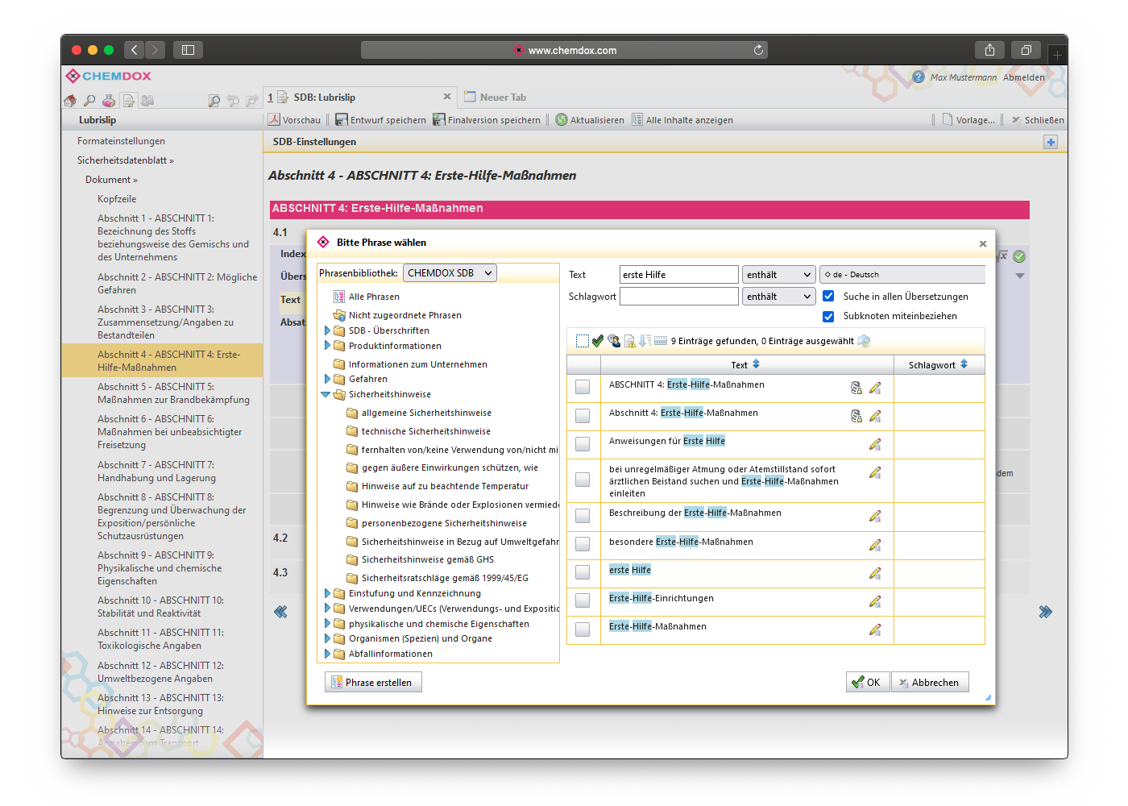Reload the page in the browser address bar

coord(758,50)
